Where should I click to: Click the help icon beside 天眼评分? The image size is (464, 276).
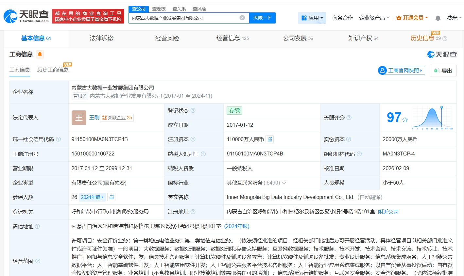click(x=349, y=118)
